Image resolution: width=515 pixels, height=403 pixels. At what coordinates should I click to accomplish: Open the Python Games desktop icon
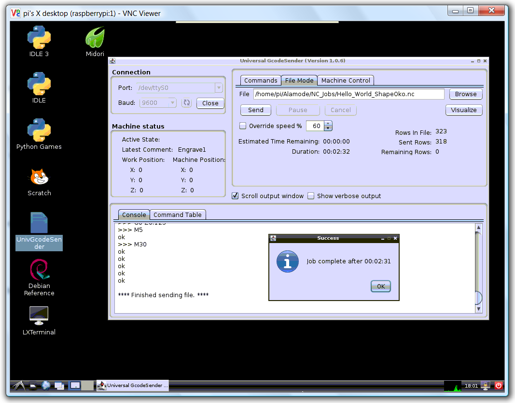coord(39,131)
